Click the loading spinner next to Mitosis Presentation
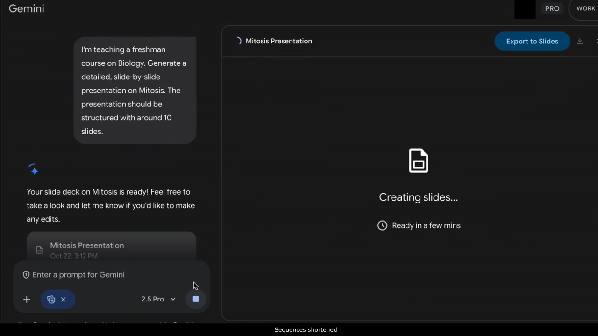 (x=238, y=41)
